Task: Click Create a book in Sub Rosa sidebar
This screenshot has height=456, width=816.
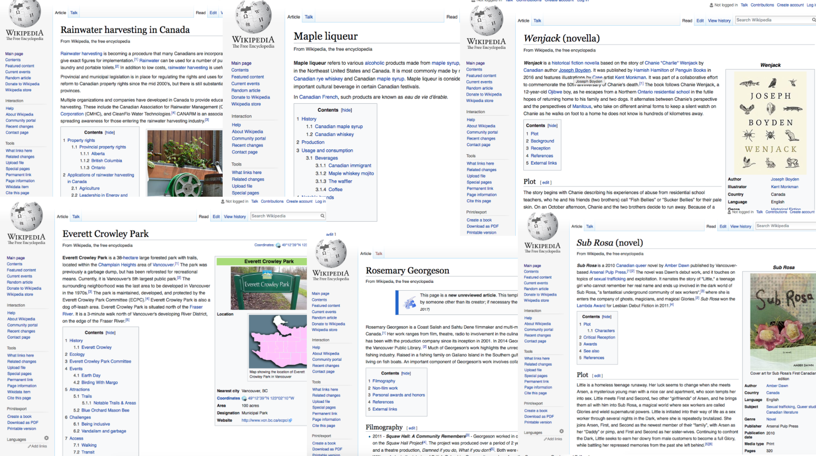Action: [x=536, y=411]
